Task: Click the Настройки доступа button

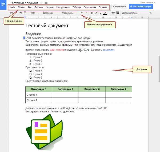Action: [141, 6]
